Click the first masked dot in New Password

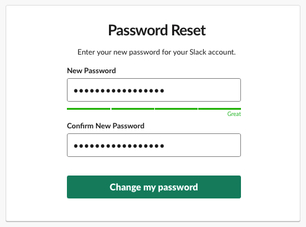pos(76,91)
